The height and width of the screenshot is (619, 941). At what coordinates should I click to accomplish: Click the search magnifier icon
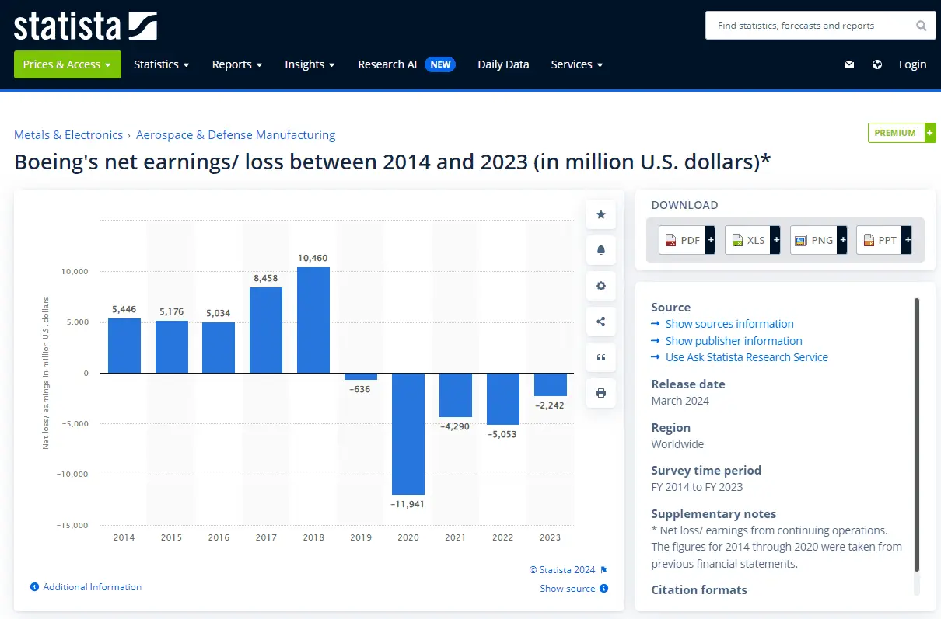coord(921,26)
